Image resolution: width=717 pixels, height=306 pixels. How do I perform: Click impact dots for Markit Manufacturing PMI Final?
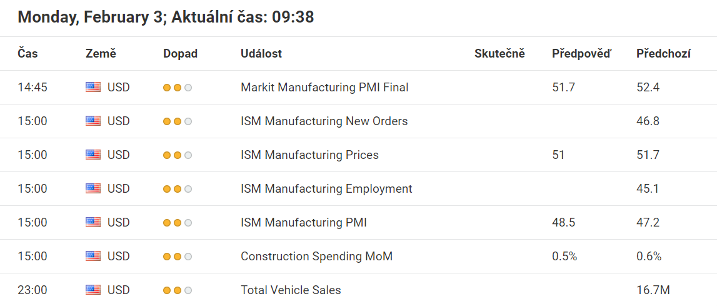click(178, 88)
